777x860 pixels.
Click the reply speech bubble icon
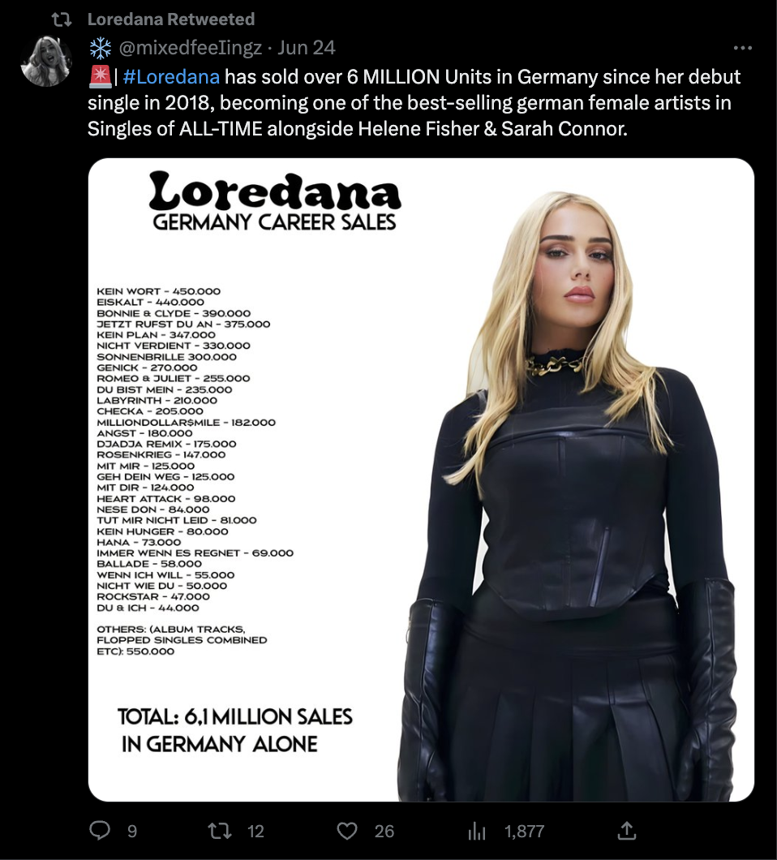100,830
